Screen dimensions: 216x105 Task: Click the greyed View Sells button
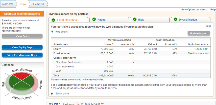(22, 36)
